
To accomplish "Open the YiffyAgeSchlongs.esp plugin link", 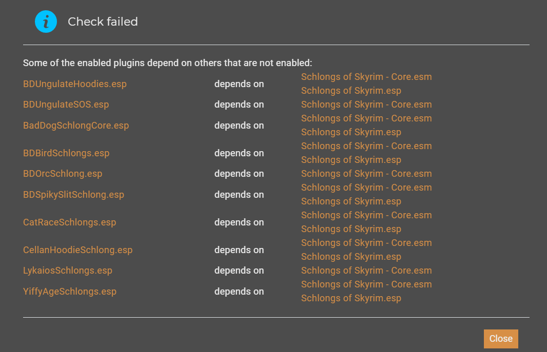I will [x=70, y=292].
